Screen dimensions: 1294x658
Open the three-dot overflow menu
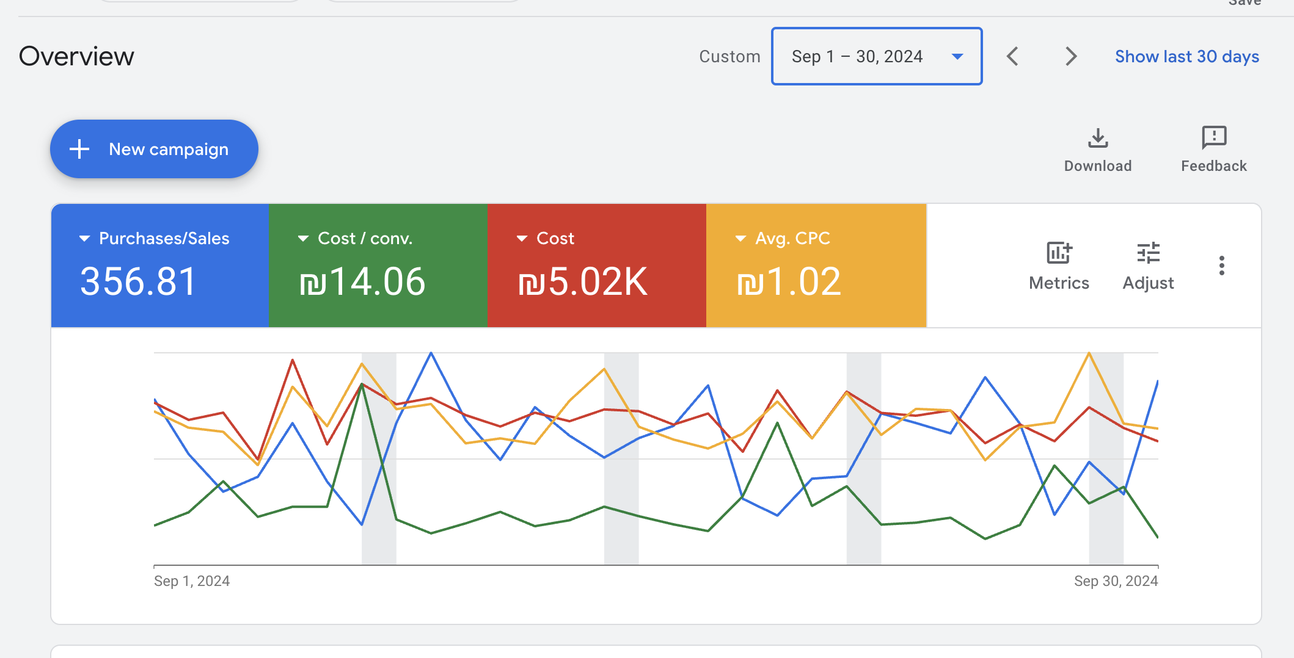[x=1221, y=265]
